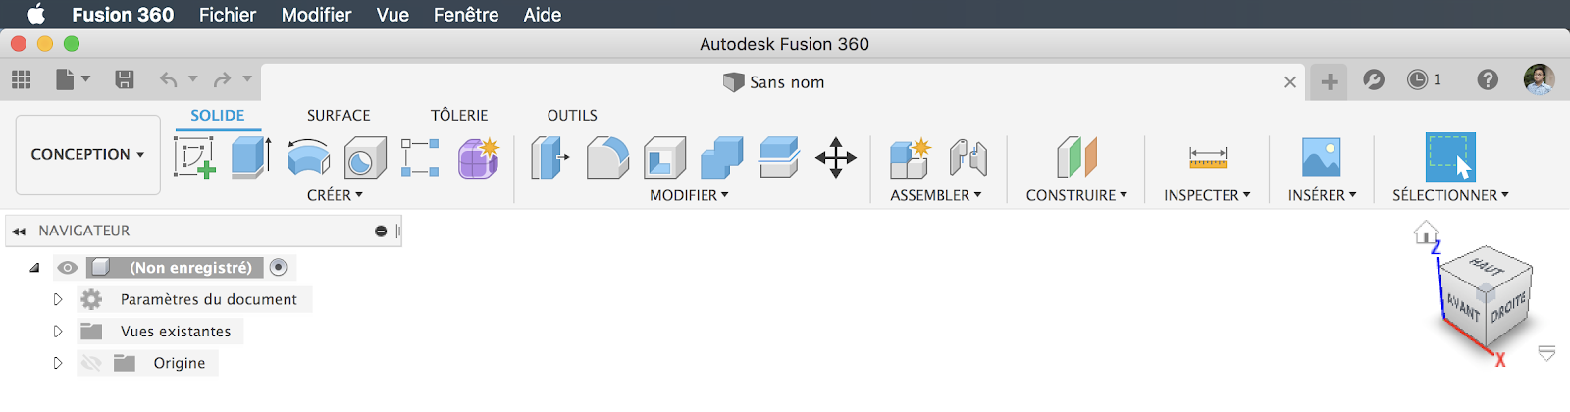
Task: Open the CONCEPTION workspace dropdown
Action: click(x=88, y=155)
